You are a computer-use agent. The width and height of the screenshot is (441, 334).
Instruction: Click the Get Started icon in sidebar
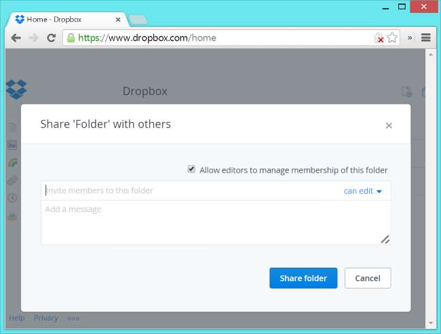pyautogui.click(x=12, y=216)
